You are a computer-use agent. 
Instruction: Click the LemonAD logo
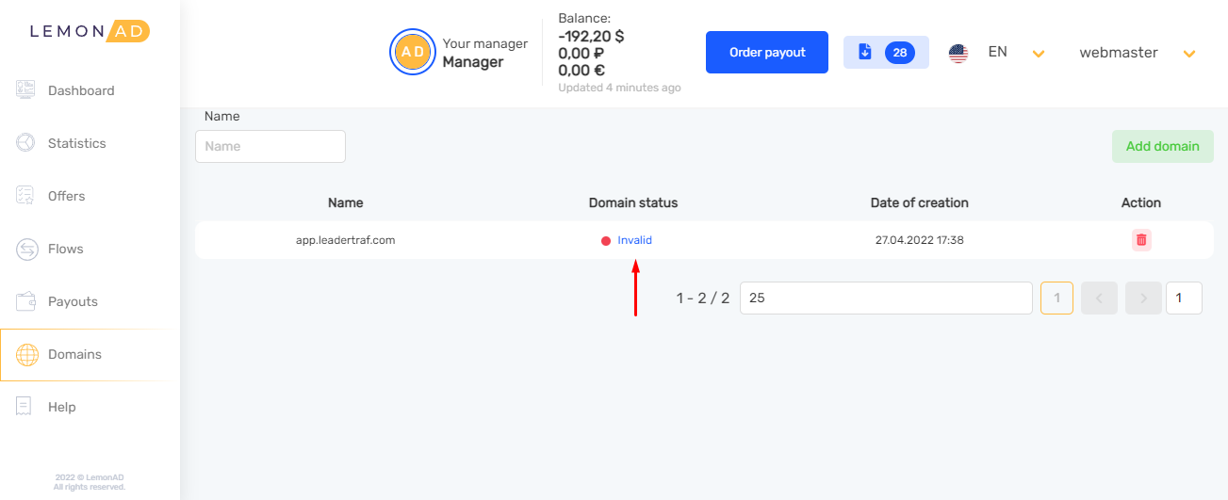click(90, 31)
